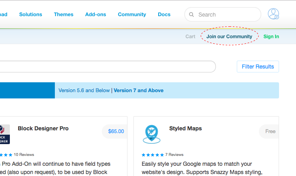
Task: Focus the top Search field
Action: 223,15
